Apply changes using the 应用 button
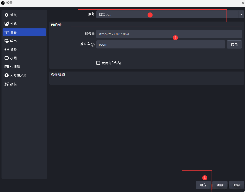This screenshot has height=192, width=245. [x=237, y=185]
